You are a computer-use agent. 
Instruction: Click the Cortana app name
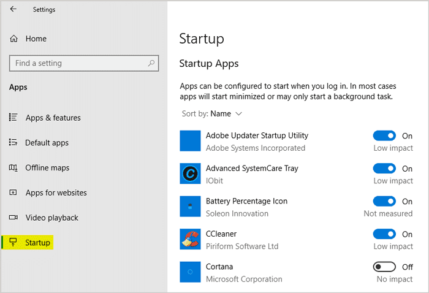(x=219, y=267)
